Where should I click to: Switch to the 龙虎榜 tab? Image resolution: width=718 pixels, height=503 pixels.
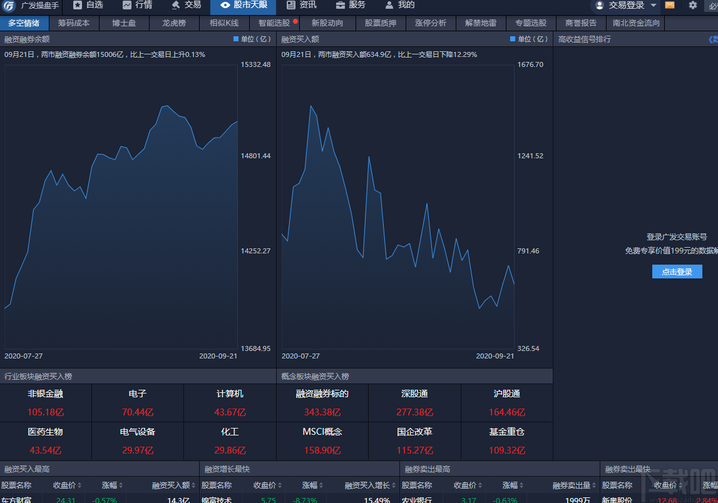pyautogui.click(x=174, y=23)
